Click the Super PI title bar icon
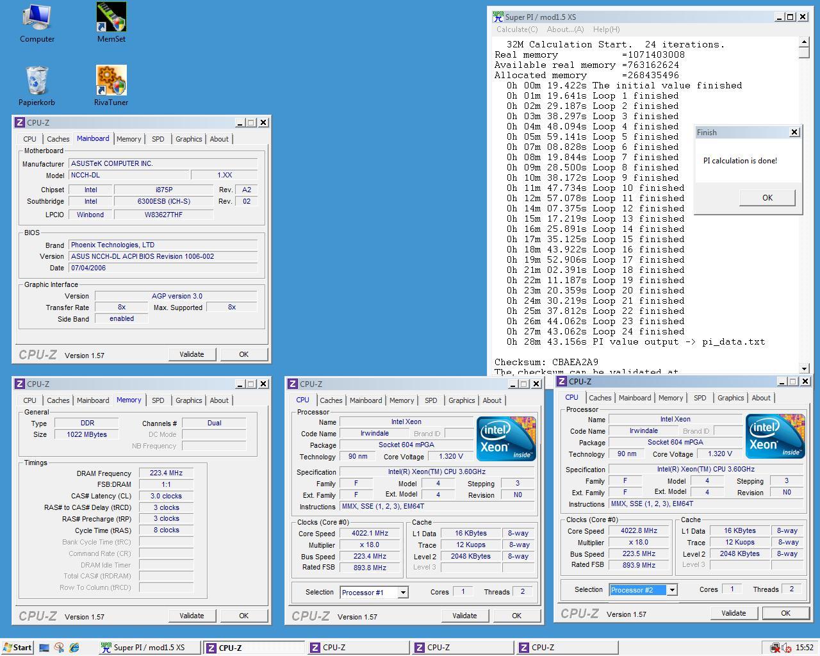Image resolution: width=820 pixels, height=656 pixels. click(498, 17)
